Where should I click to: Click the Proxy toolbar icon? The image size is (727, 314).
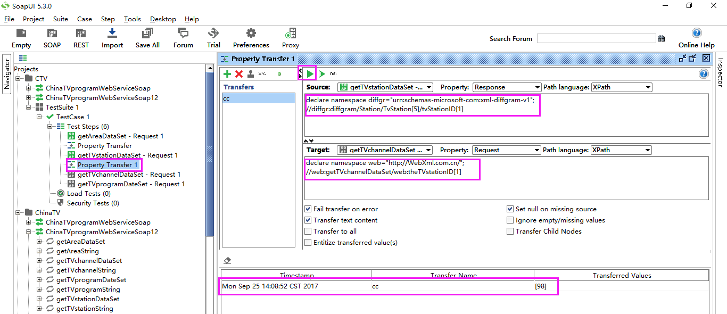290,34
